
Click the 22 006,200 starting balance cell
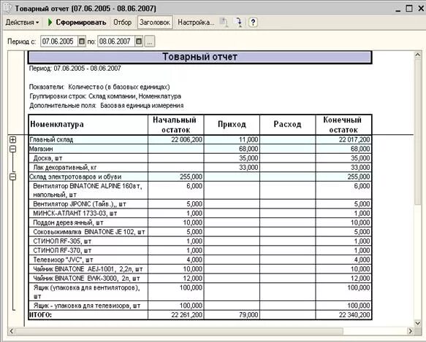[176, 140]
